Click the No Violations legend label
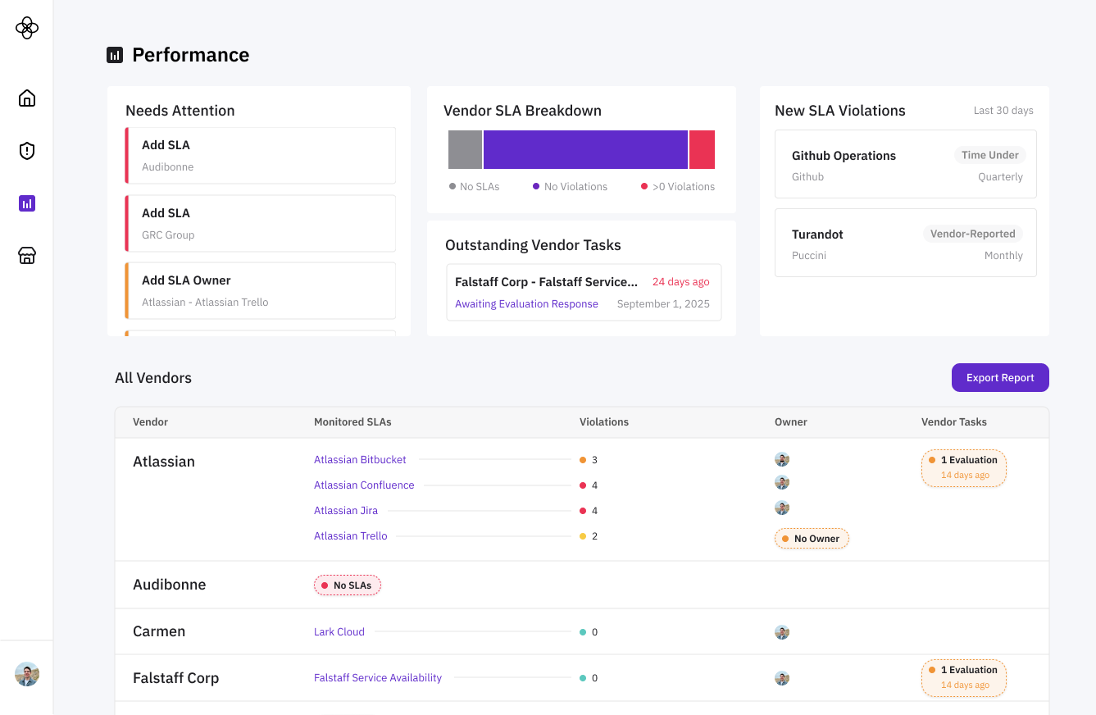 coord(575,186)
